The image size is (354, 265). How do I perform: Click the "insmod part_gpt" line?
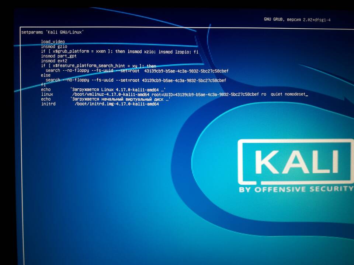pyautogui.click(x=59, y=56)
